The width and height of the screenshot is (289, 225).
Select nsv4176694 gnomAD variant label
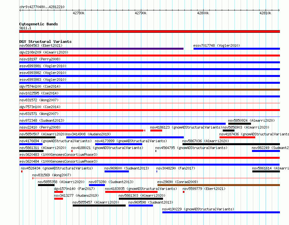tap(56, 141)
